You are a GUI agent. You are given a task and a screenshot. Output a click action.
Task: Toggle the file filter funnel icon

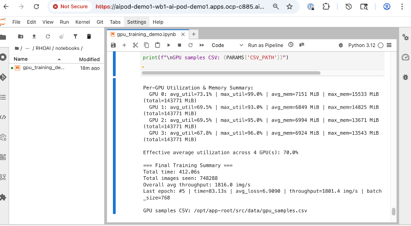[x=75, y=37]
